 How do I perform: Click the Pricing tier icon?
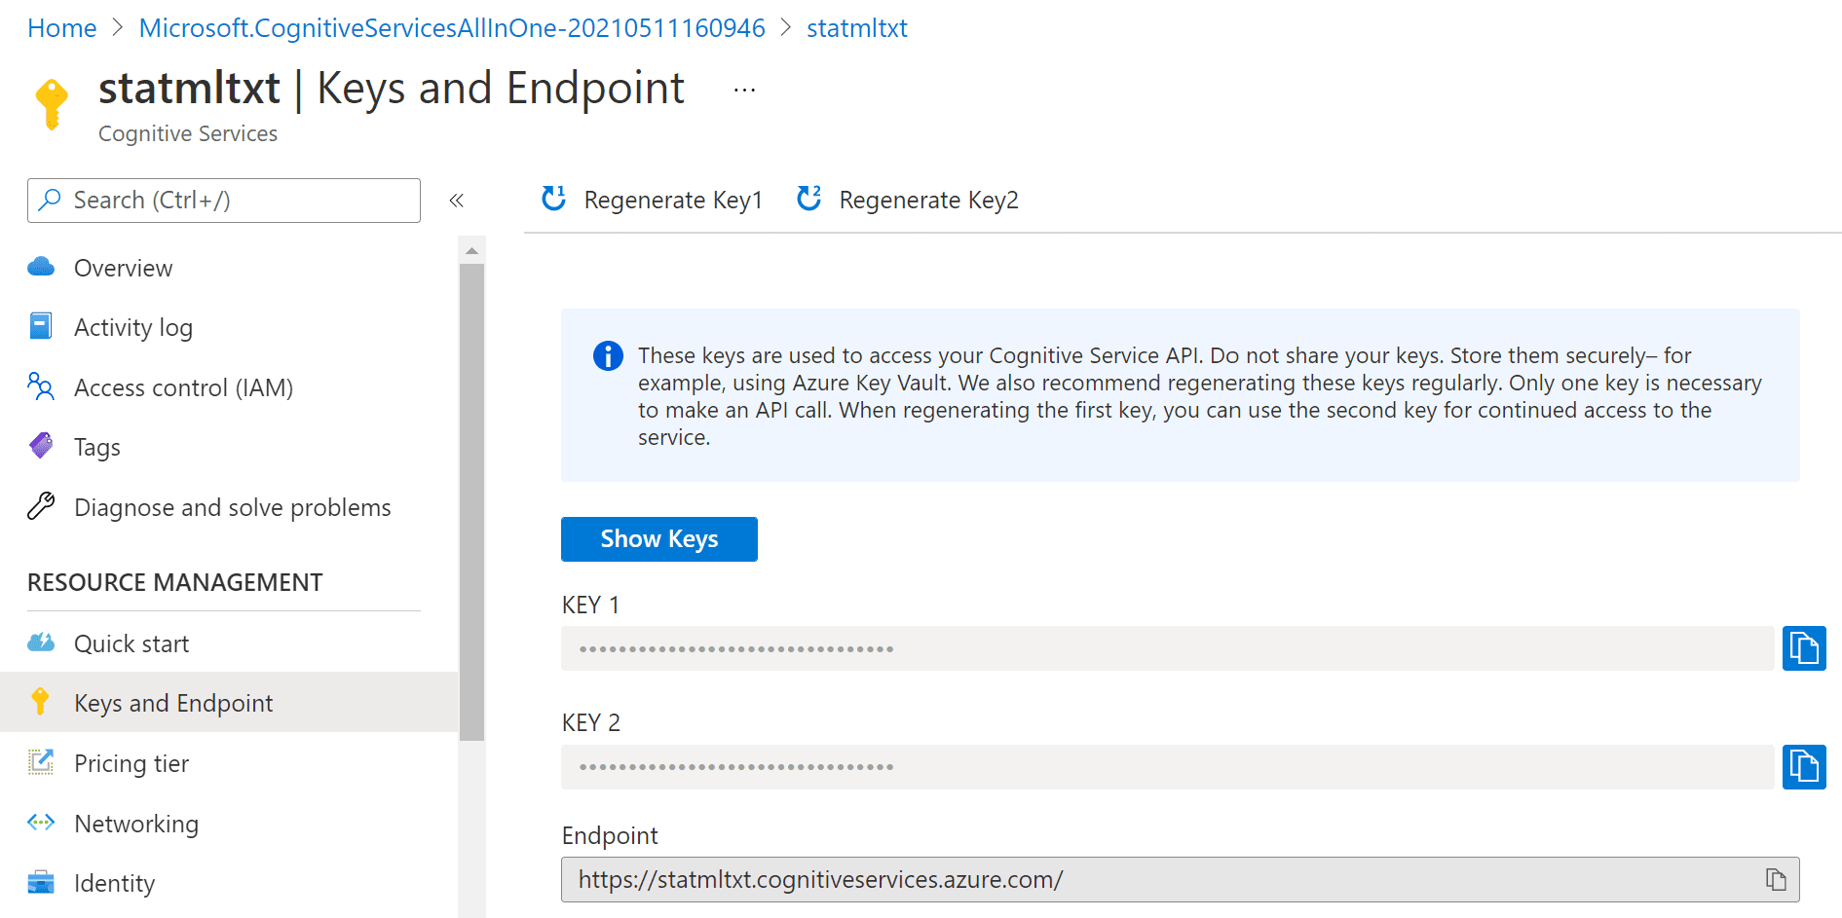(41, 762)
